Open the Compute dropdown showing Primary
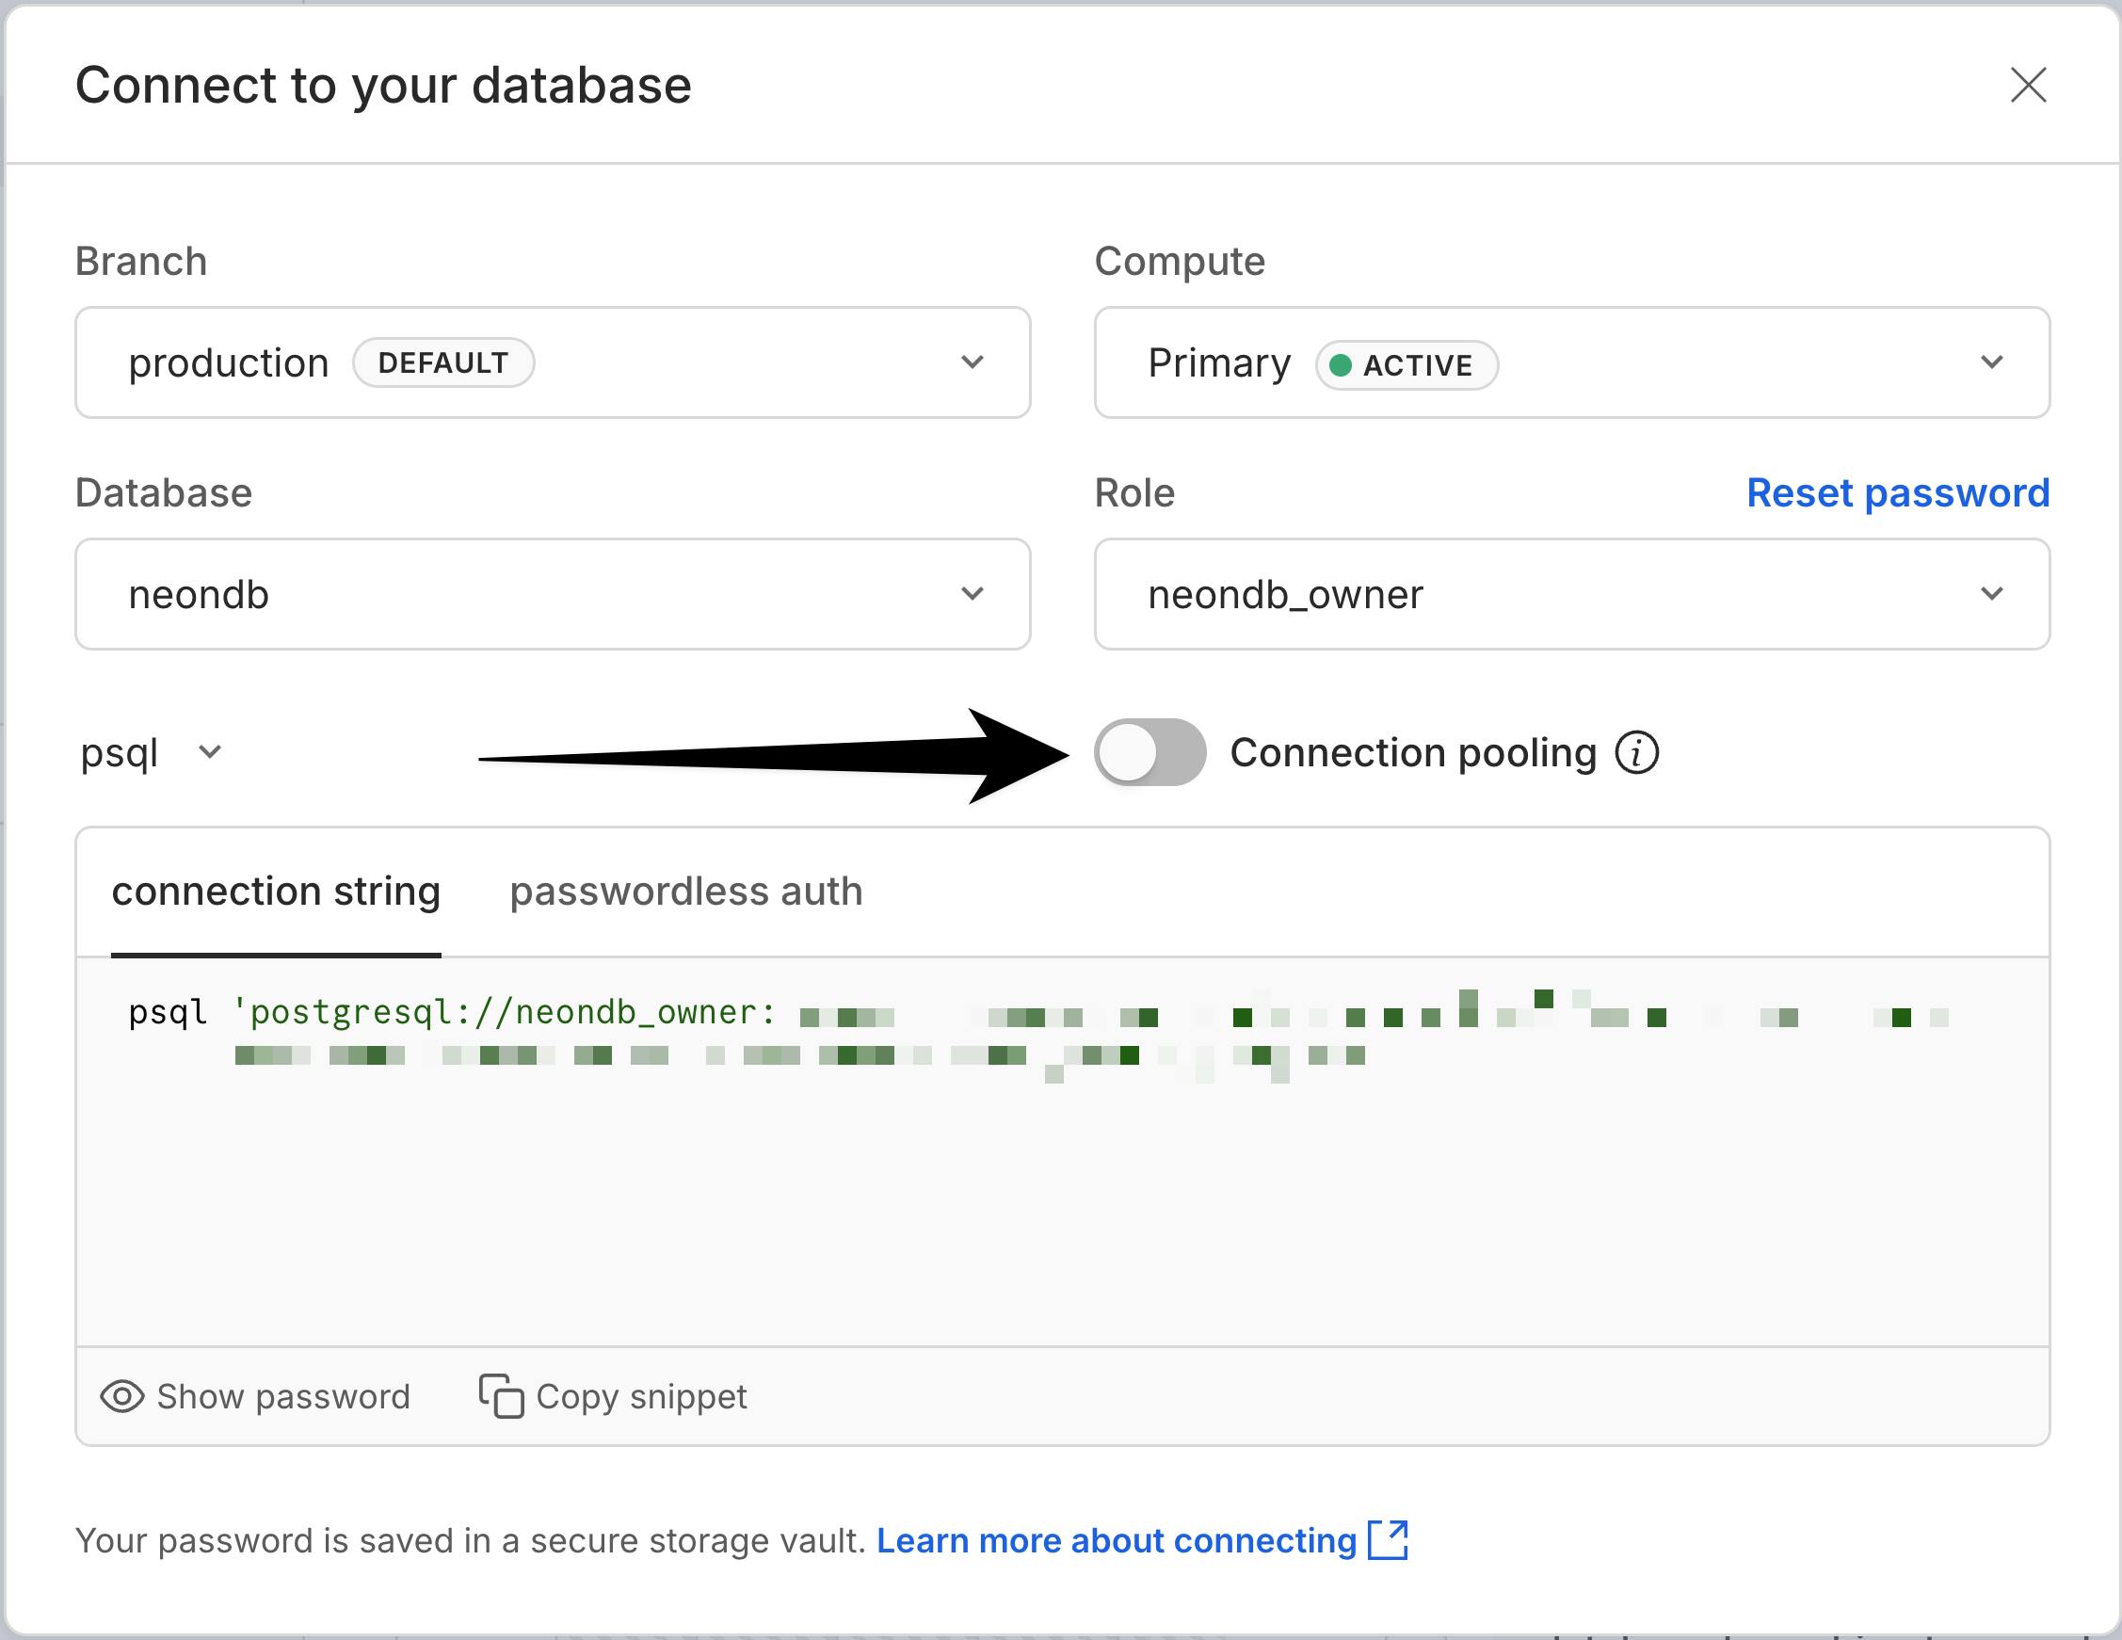Image resolution: width=2122 pixels, height=1640 pixels. tap(1571, 362)
